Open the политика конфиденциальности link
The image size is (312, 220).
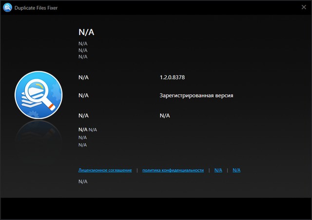(x=173, y=170)
